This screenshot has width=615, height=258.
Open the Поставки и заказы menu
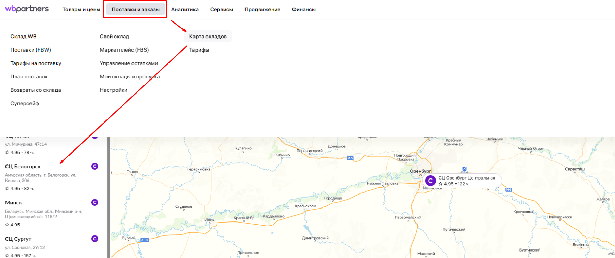pyautogui.click(x=136, y=10)
